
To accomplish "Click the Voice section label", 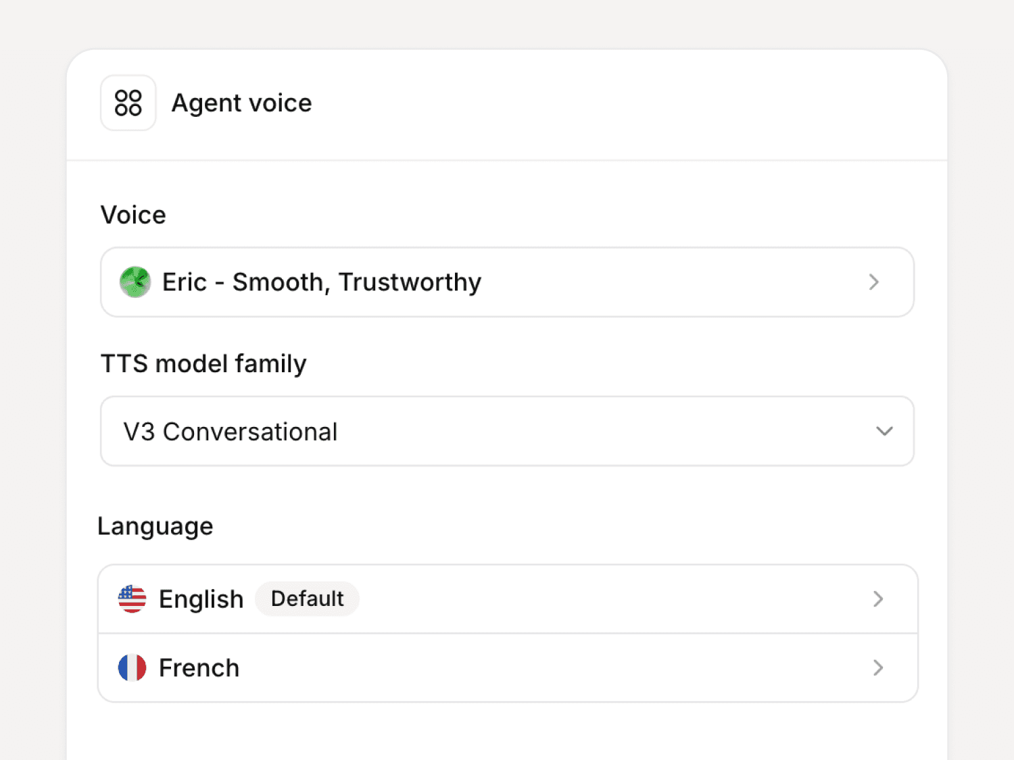I will pos(133,215).
